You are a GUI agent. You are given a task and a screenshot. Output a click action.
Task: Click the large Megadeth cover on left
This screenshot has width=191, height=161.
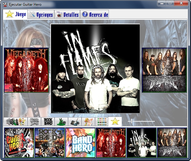point(26,70)
